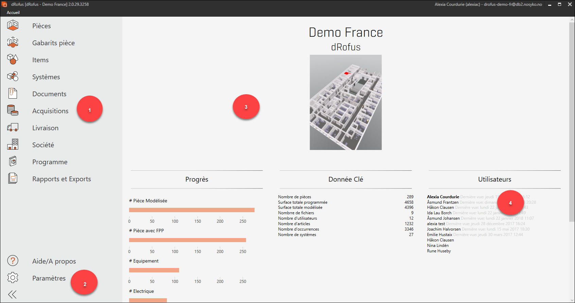Select user Alexia Courdurie

[443, 197]
